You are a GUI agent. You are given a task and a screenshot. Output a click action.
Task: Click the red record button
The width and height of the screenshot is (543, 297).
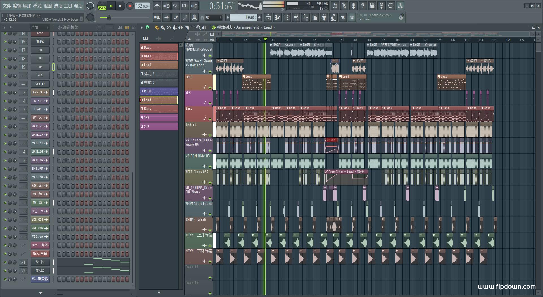(130, 6)
